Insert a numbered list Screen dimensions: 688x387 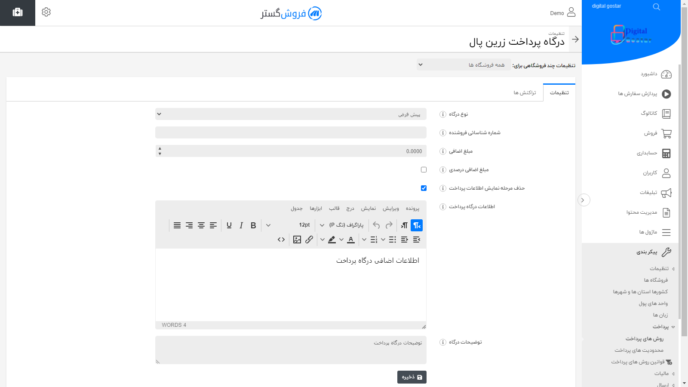click(374, 240)
